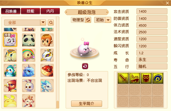Click the 召唤兽 tab button
171x111 pixels.
pos(11,11)
